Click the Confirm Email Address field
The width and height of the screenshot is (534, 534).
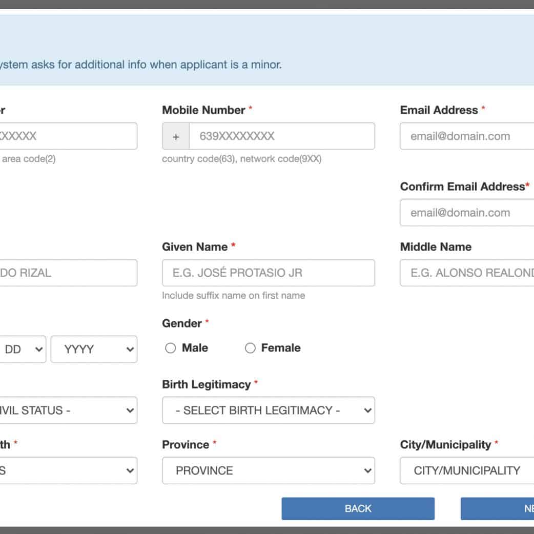(x=466, y=213)
